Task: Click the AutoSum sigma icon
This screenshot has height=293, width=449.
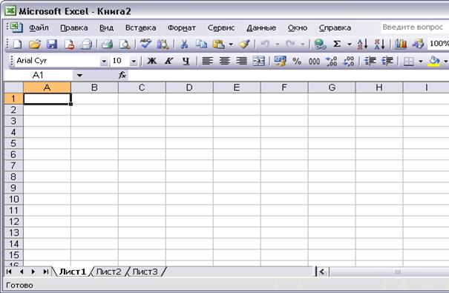Action: tap(337, 44)
